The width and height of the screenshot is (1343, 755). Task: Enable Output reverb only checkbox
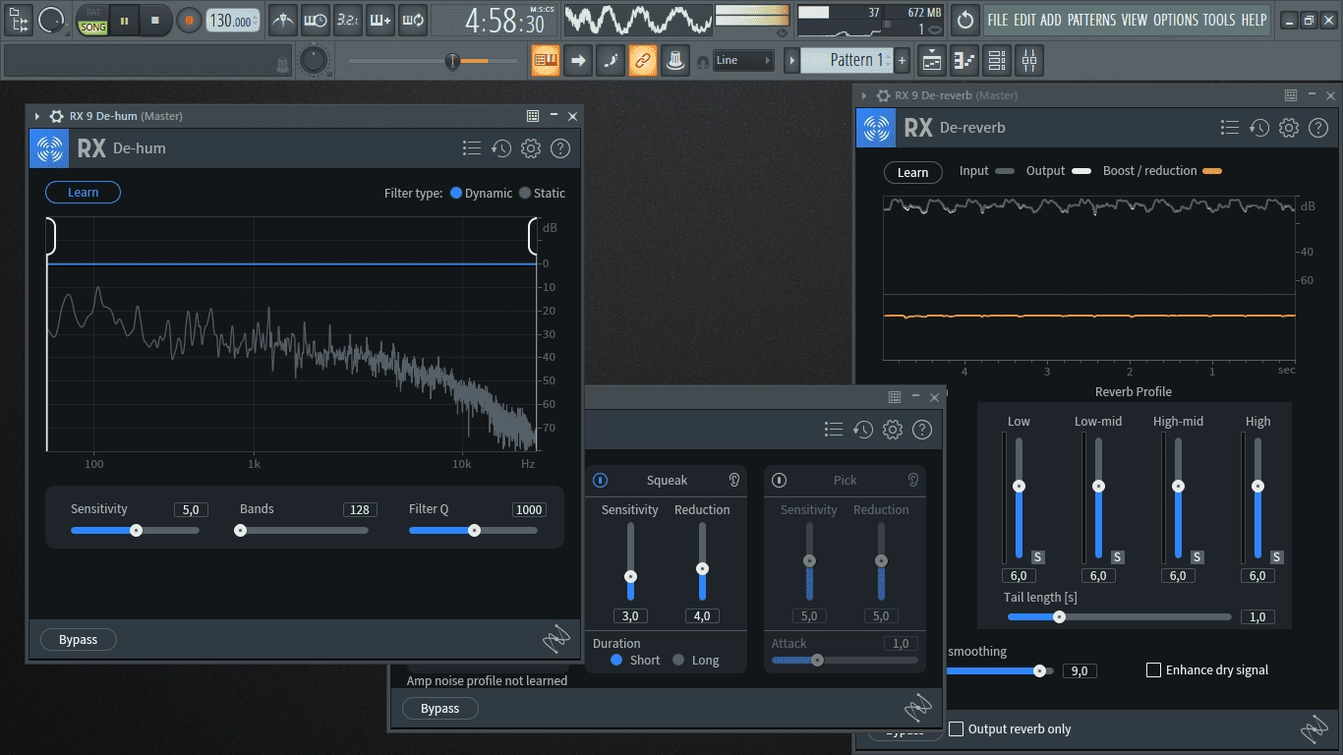[x=956, y=728]
